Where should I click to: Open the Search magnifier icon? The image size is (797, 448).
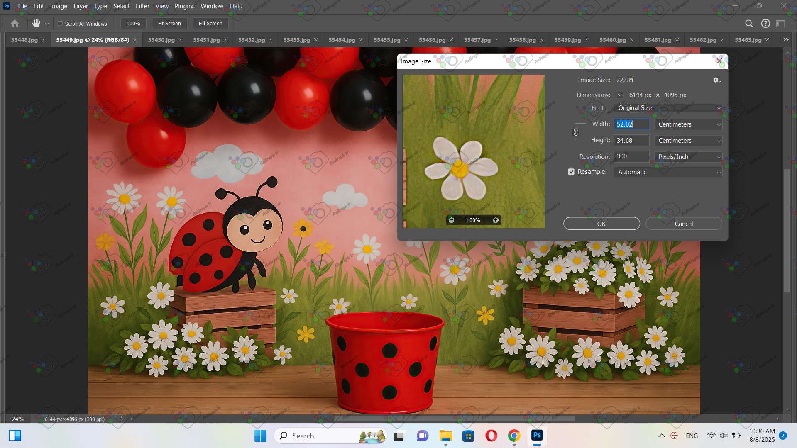tap(749, 24)
